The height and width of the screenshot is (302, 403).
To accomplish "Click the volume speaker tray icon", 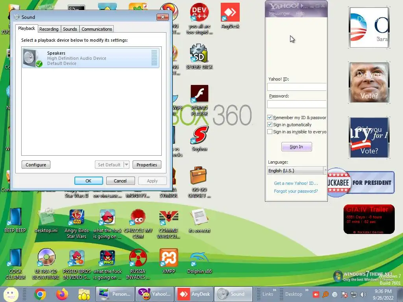I will coord(363,294).
